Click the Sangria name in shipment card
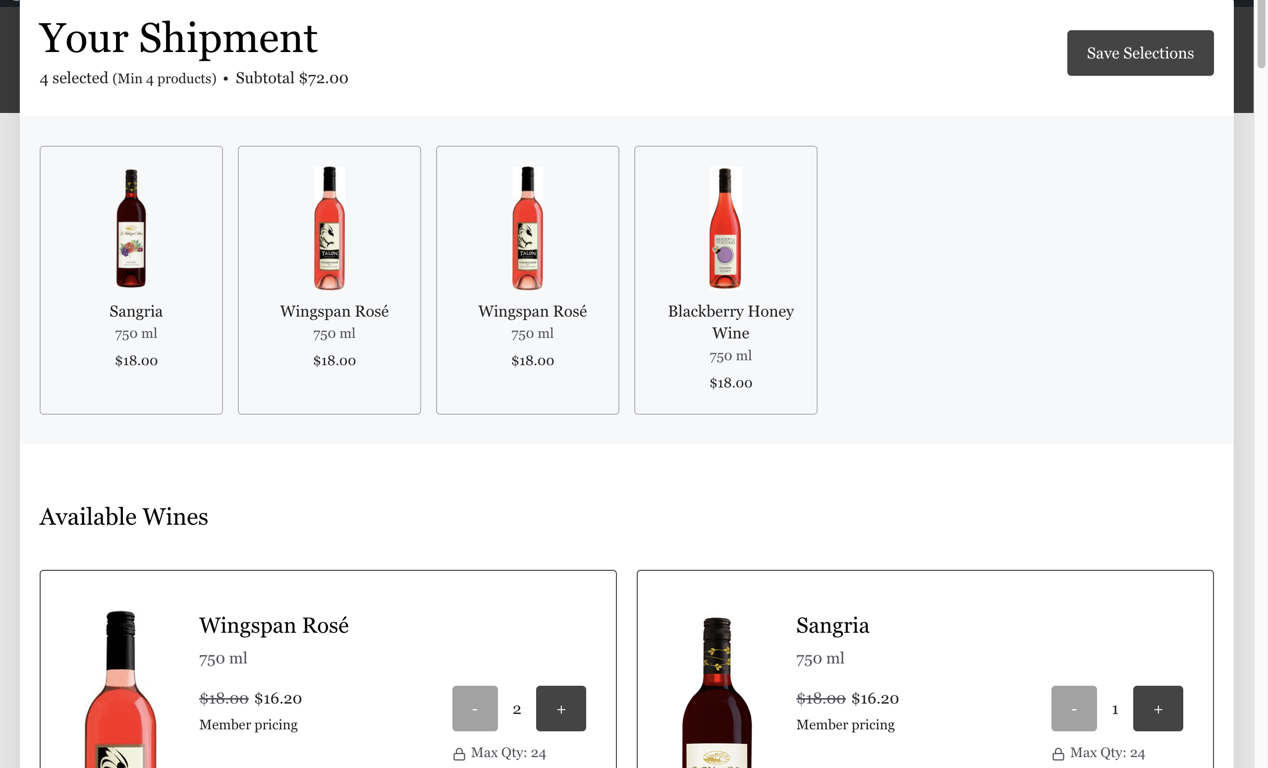This screenshot has height=768, width=1268. click(x=136, y=311)
